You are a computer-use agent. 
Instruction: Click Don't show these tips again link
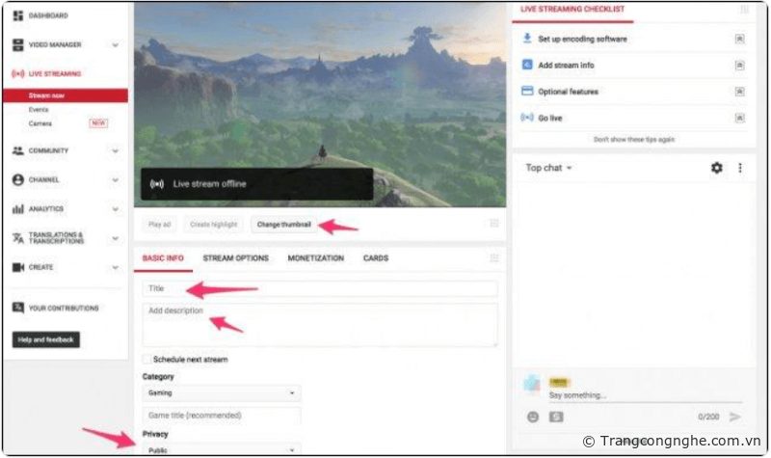tap(633, 139)
